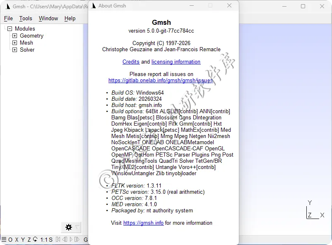Click the O general options status button

(x=10, y=240)
